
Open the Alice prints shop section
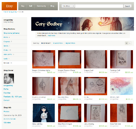7,54
